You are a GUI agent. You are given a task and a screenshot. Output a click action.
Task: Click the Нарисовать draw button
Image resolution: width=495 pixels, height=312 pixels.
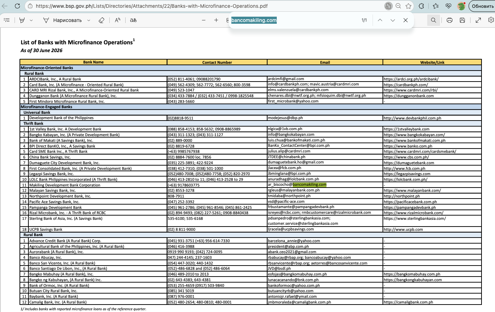click(x=62, y=20)
